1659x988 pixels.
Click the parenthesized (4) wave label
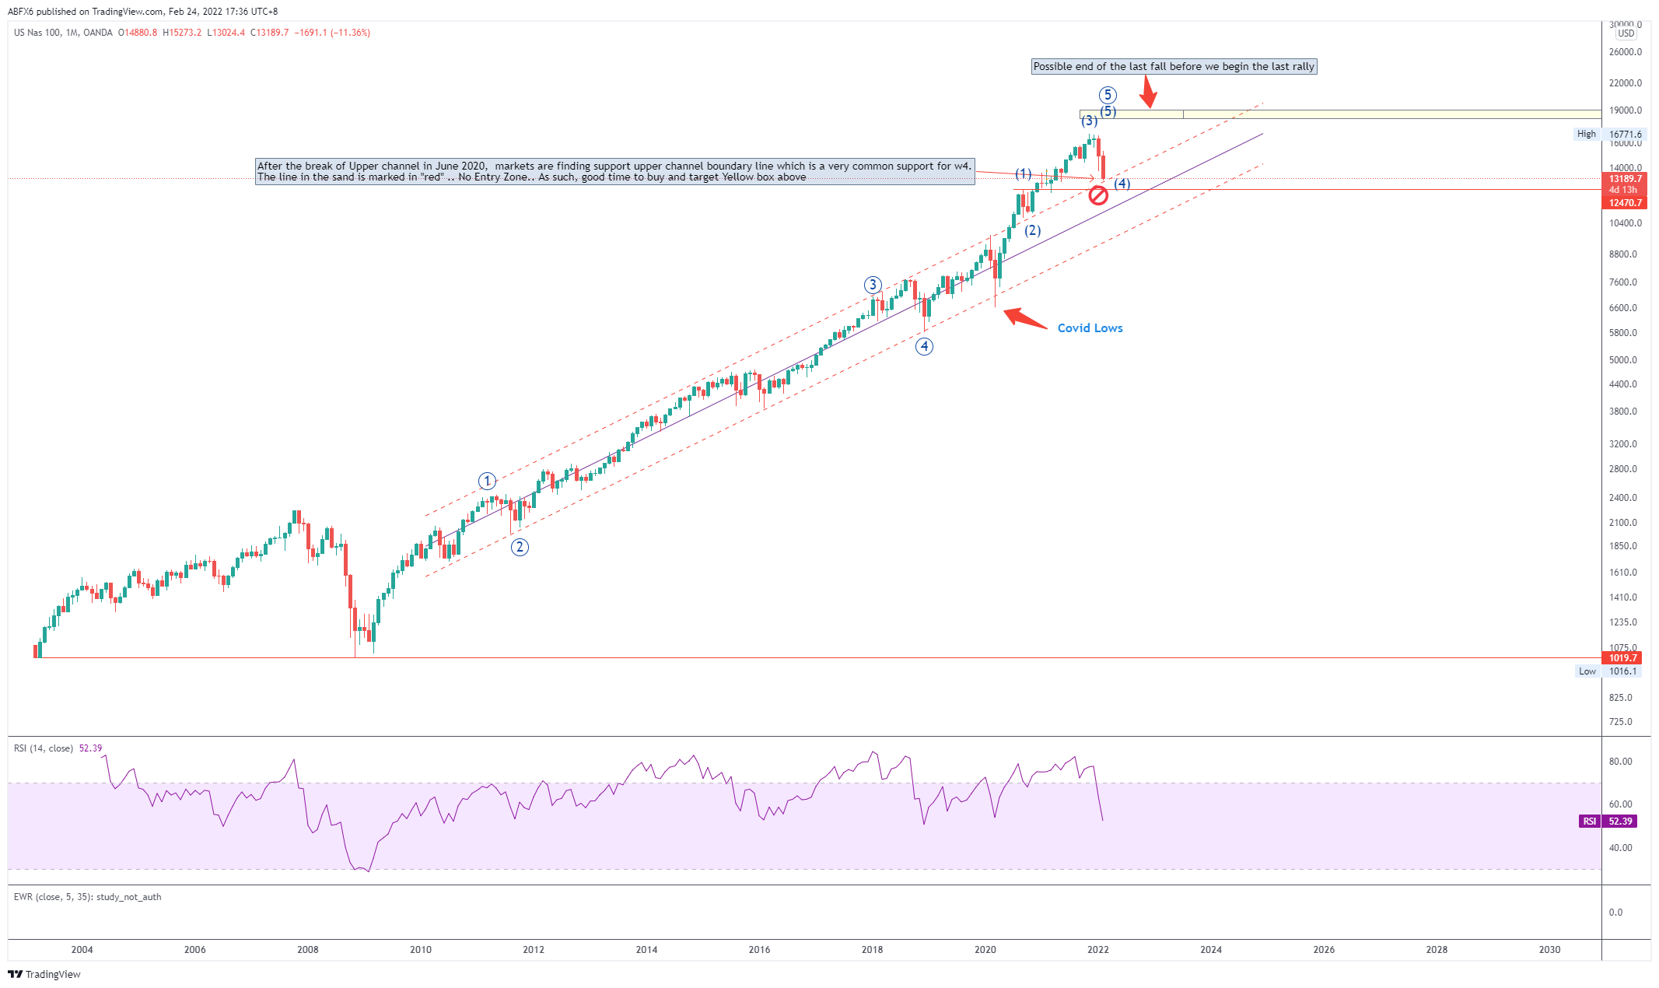click(x=1122, y=184)
